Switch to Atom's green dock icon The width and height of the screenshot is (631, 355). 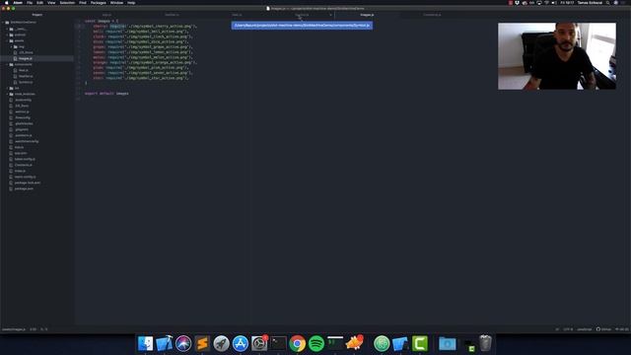(382, 343)
